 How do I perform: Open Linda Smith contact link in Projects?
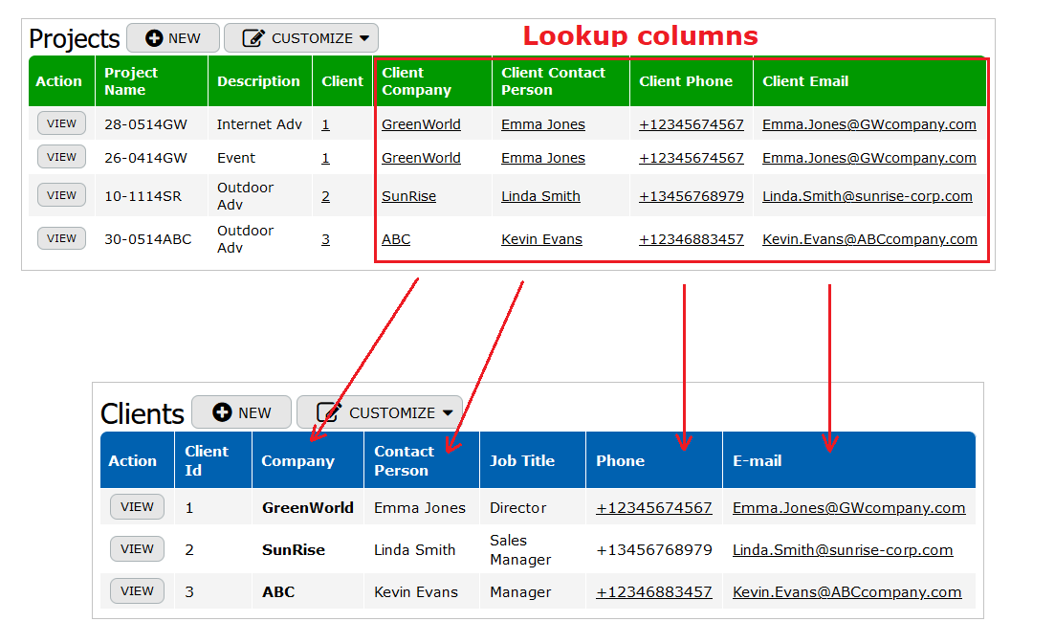tap(541, 196)
